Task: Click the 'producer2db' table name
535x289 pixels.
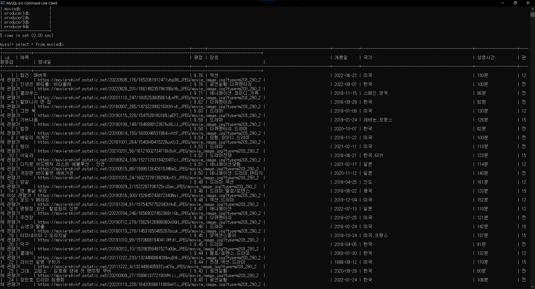Action: pos(17,18)
